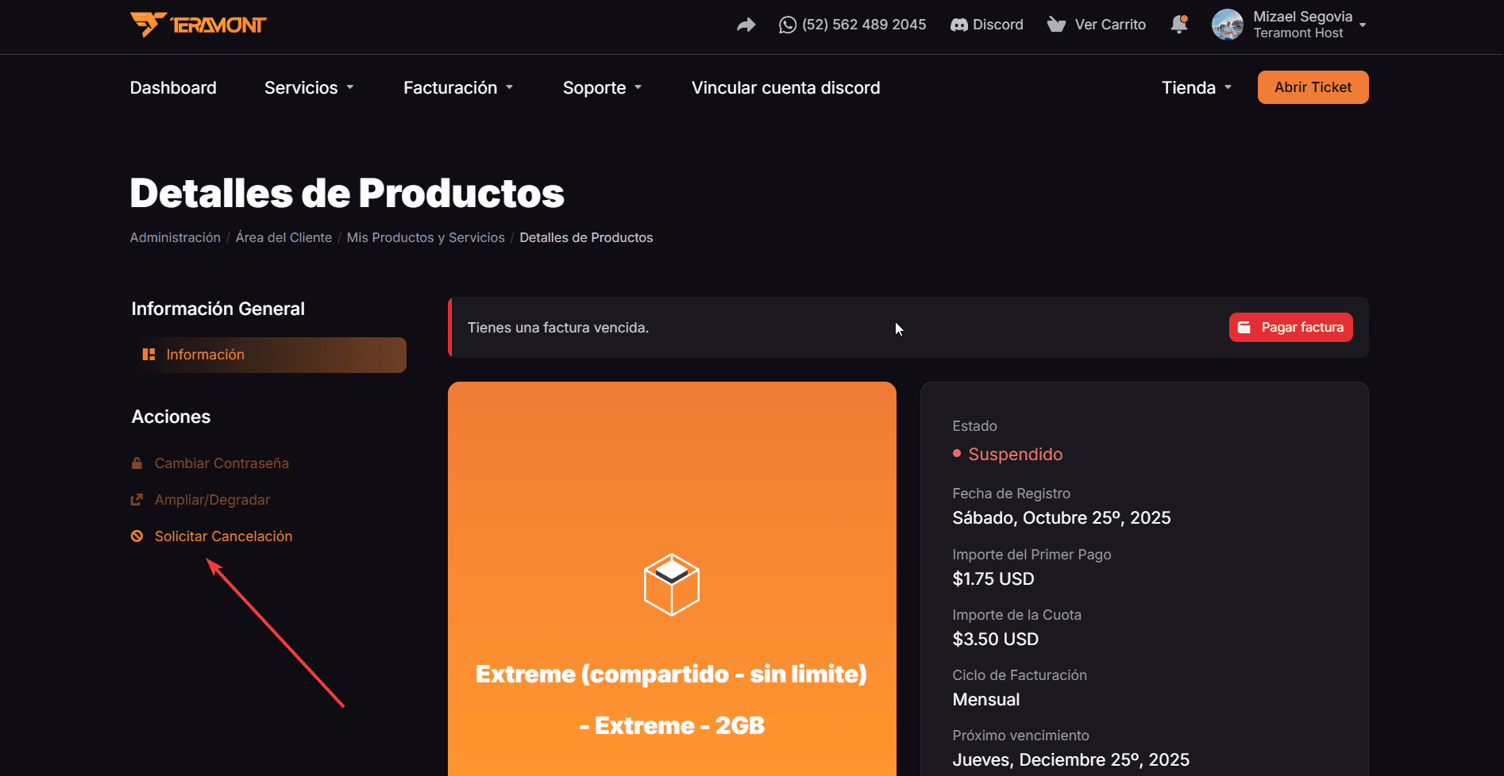Click the Teramont logo
The image size is (1504, 776).
199,25
